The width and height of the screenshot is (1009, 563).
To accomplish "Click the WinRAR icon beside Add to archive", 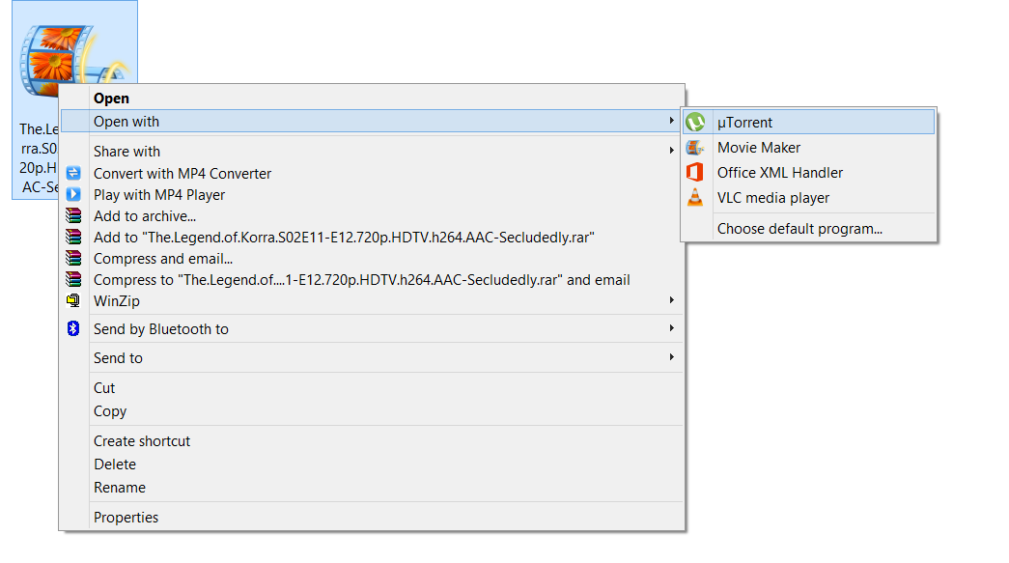I will [73, 215].
